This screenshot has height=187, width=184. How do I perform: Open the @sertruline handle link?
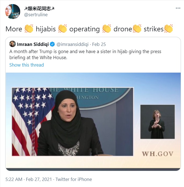click(x=36, y=15)
